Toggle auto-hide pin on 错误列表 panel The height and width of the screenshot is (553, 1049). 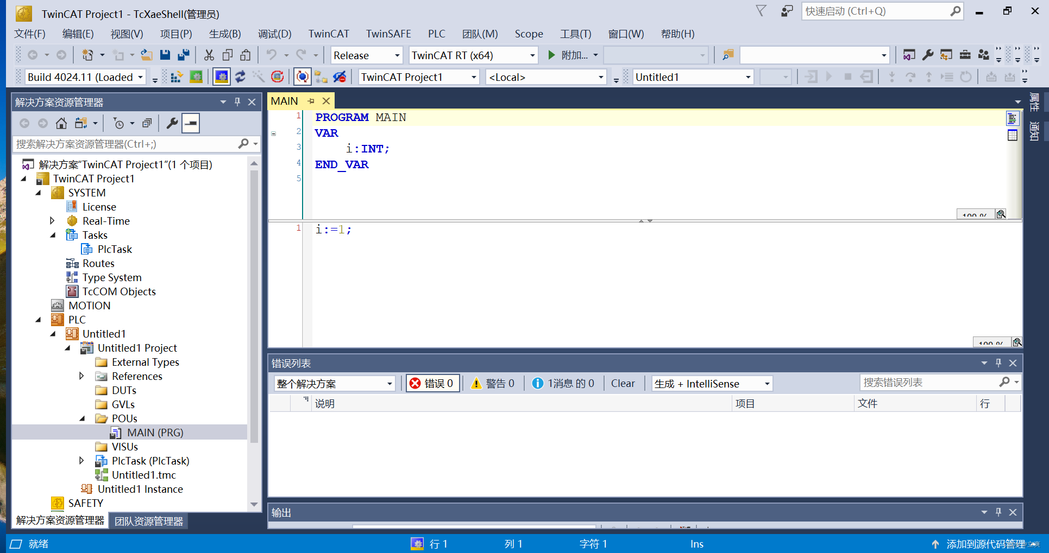[998, 363]
